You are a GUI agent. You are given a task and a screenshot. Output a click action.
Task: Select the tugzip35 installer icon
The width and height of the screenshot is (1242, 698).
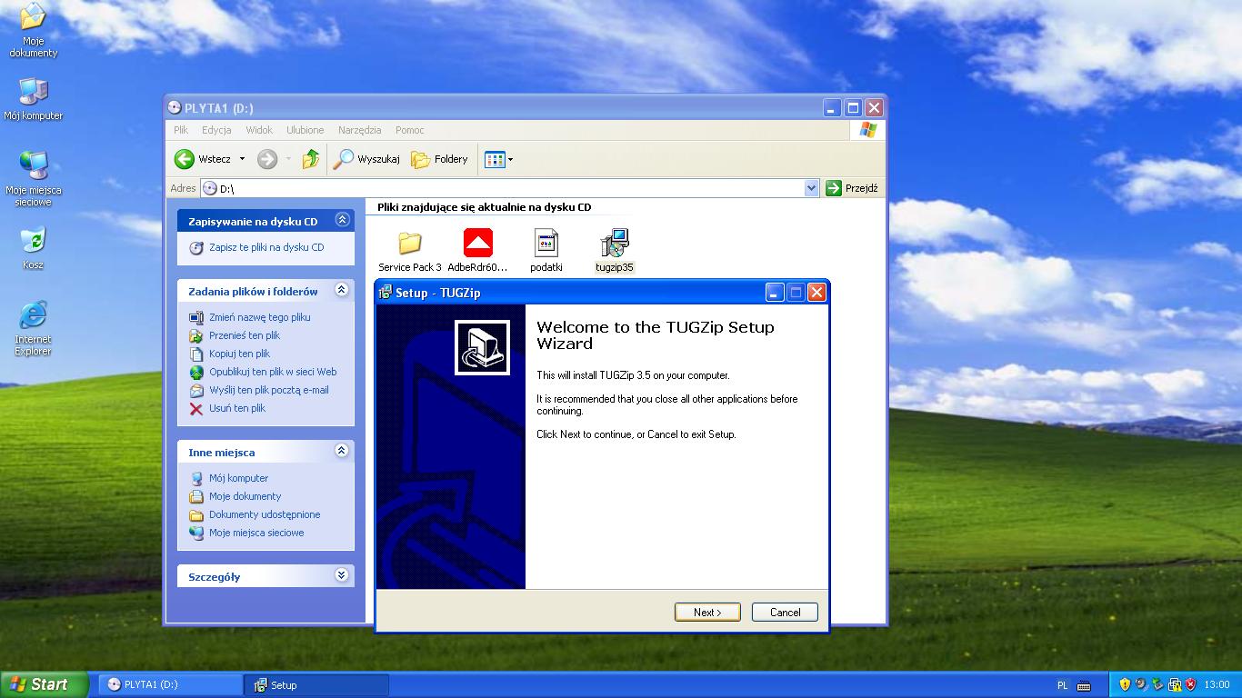click(615, 251)
